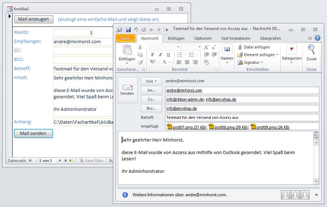Toggle bold formatting with the F button
The image size is (327, 207).
coord(152,55)
